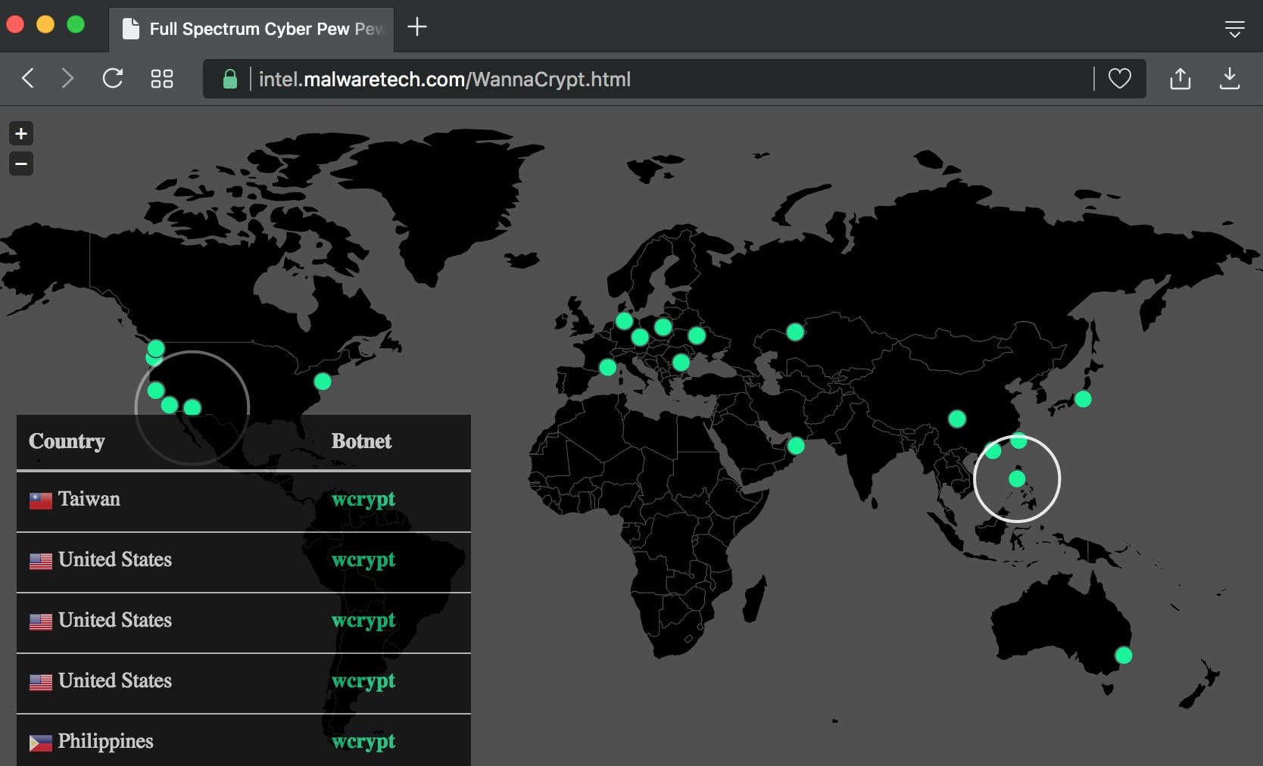Click the address bar URL
The width and height of the screenshot is (1263, 766).
pyautogui.click(x=444, y=79)
